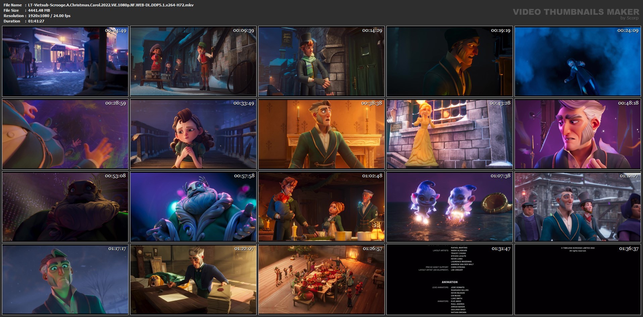
Task: Open the frame at 00:28:59
Action: 65,134
